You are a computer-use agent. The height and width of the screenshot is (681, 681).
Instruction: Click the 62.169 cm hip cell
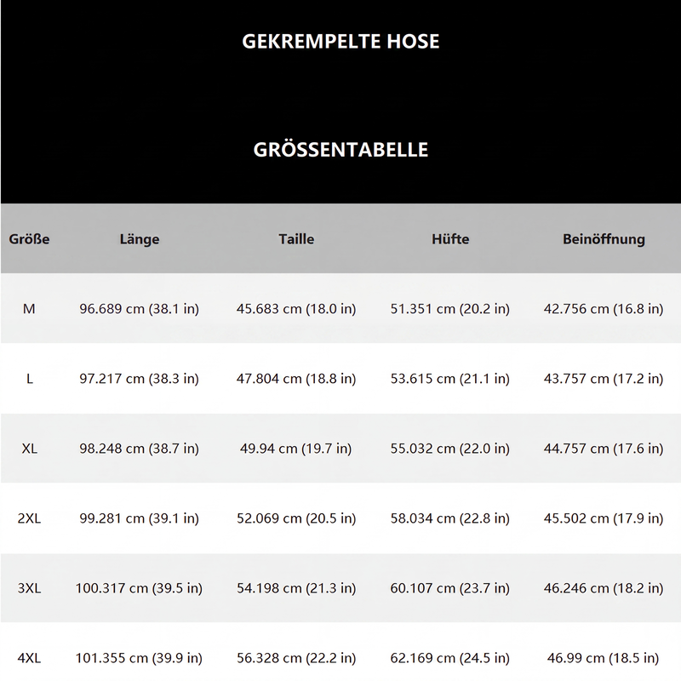click(x=450, y=658)
